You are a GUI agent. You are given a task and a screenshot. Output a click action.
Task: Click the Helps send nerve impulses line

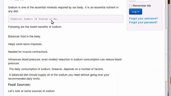(x=25, y=44)
